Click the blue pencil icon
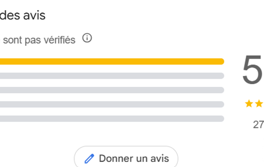 [89, 159]
